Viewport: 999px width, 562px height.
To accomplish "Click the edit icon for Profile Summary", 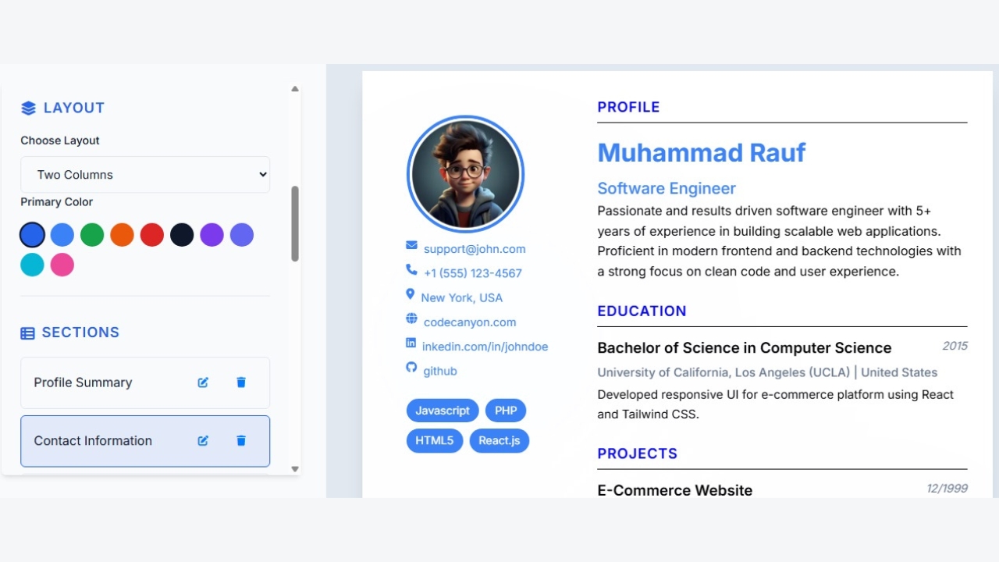I will (203, 382).
